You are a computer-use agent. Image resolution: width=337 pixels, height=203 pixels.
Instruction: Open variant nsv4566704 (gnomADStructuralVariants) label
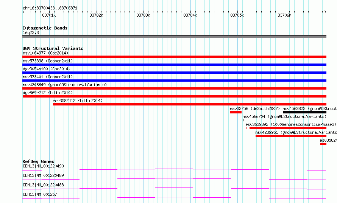pyautogui.click(x=284, y=116)
